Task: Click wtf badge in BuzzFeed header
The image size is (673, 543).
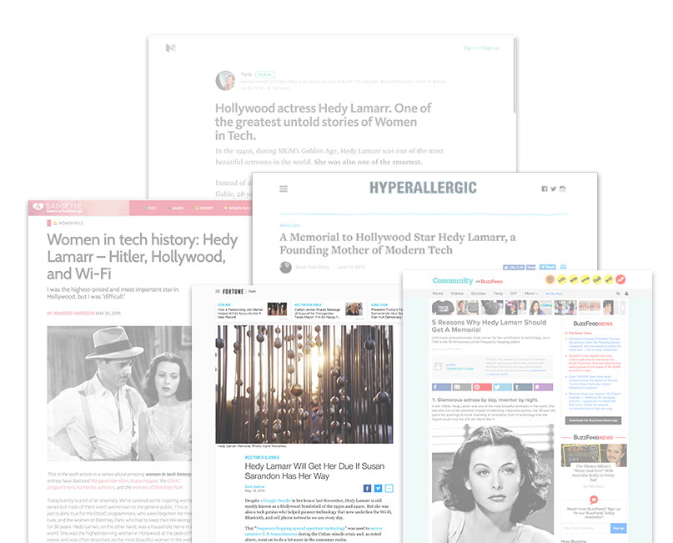Action: (609, 279)
